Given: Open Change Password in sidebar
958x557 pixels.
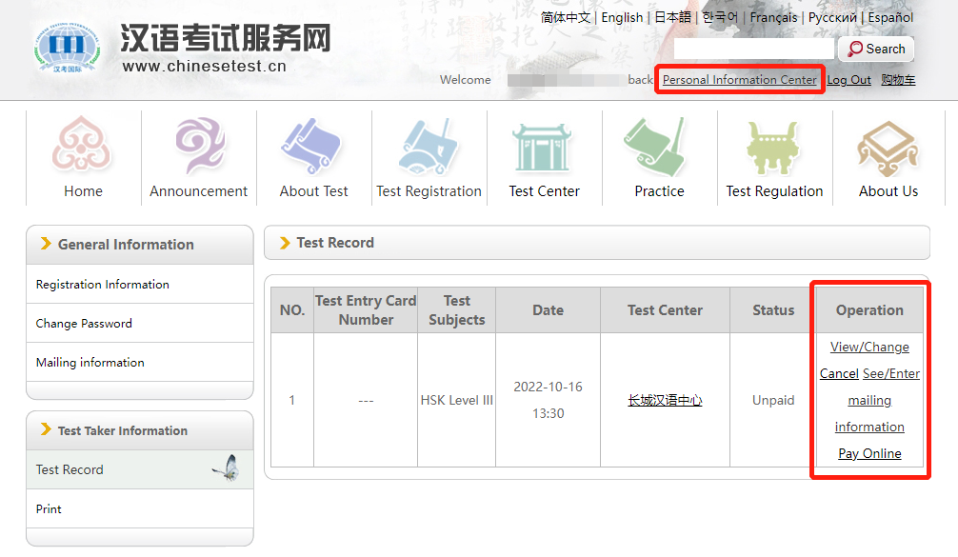Looking at the screenshot, I should [84, 324].
